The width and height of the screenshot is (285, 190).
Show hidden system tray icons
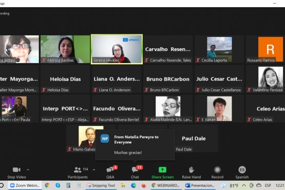244,185
